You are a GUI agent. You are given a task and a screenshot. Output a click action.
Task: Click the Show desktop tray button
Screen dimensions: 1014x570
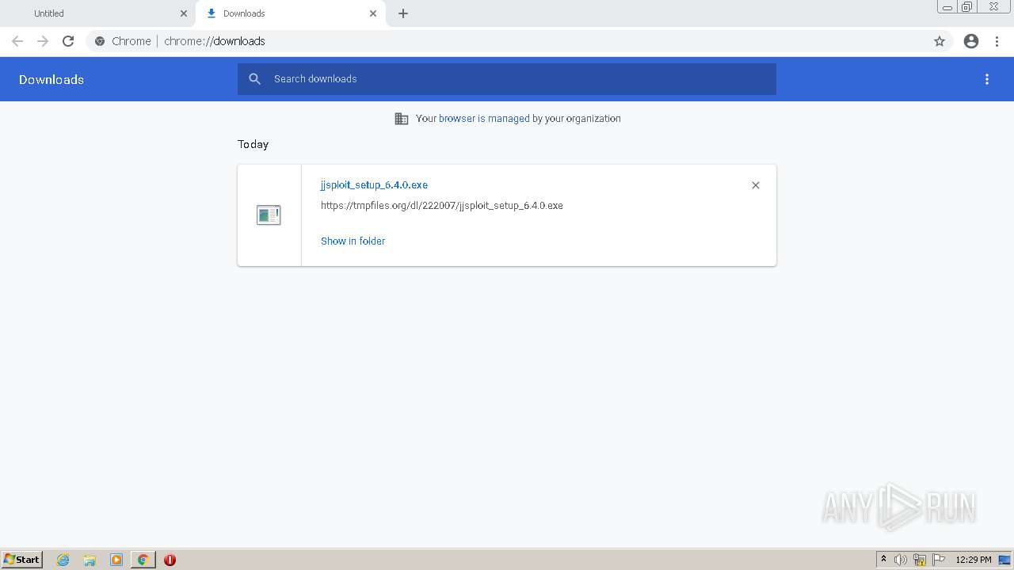(x=1005, y=560)
